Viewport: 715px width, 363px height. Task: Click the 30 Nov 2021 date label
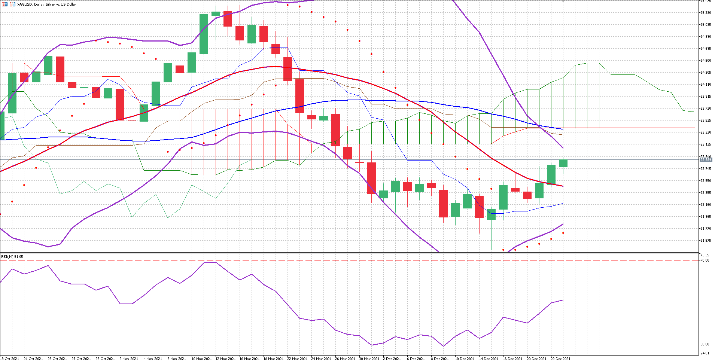pyautogui.click(x=369, y=359)
